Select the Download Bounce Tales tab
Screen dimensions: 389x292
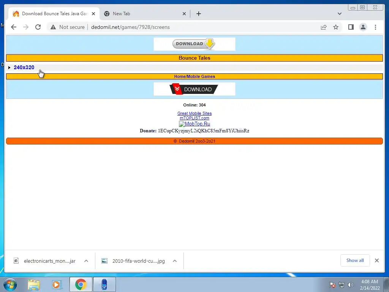point(54,14)
